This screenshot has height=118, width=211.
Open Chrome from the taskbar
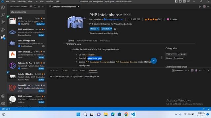[x=126, y=114]
